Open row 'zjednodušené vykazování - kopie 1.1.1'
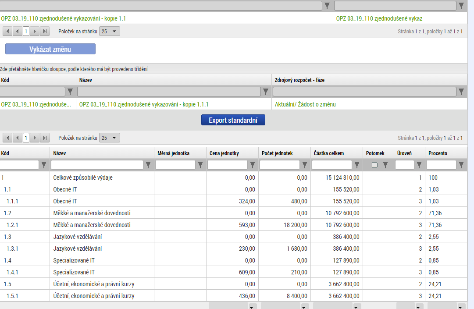The height and width of the screenshot is (309, 474). 144,104
